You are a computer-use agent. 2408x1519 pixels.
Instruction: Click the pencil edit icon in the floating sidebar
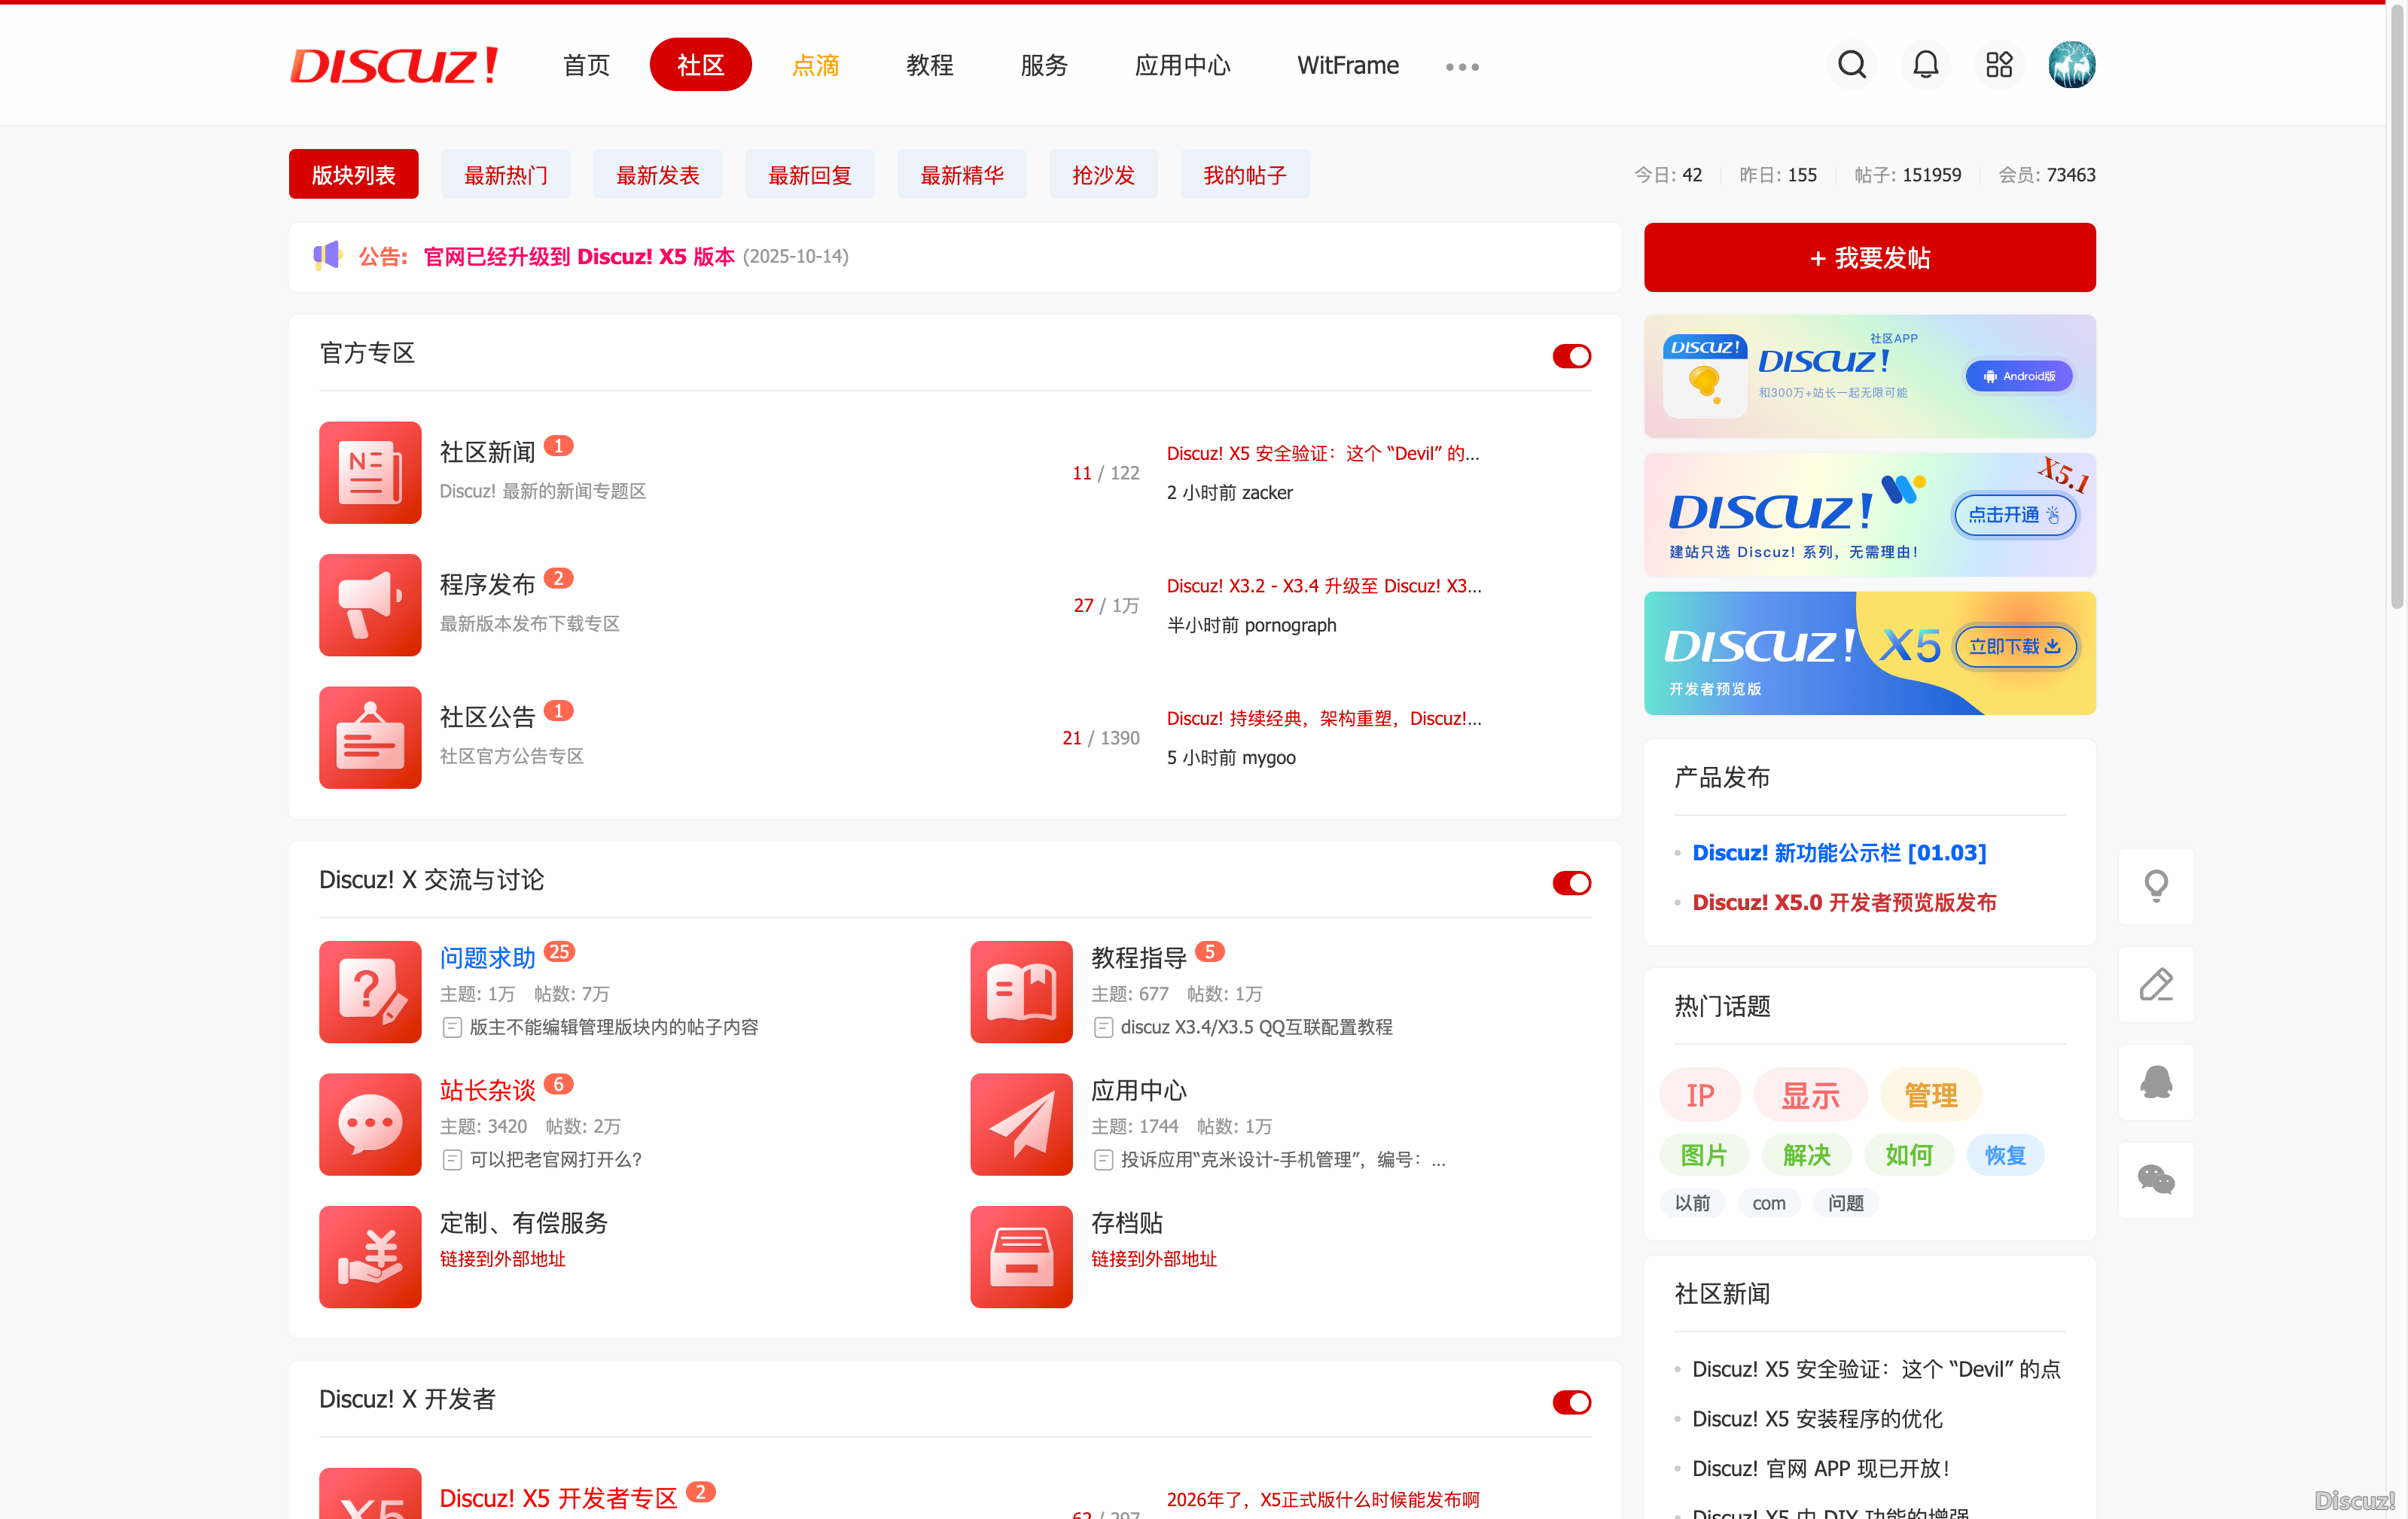click(x=2156, y=984)
